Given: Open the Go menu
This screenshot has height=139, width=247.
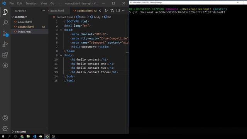Looking at the screenshot, I should [x=52, y=3].
